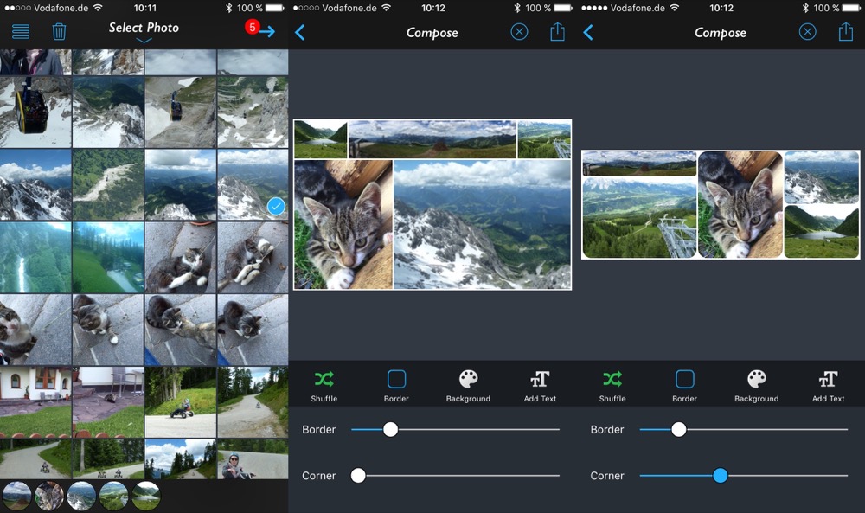865x513 pixels.
Task: Tap the share icon in the middle Compose screen
Action: (x=557, y=32)
